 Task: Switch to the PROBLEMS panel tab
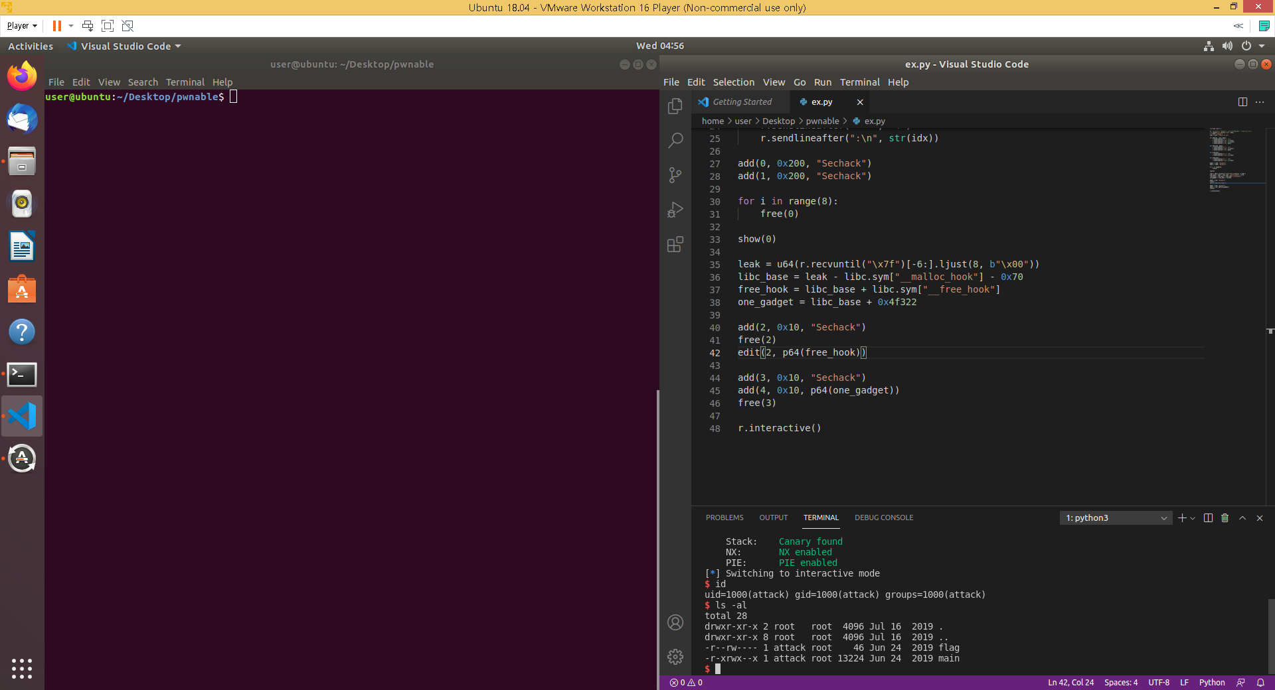[x=724, y=517]
